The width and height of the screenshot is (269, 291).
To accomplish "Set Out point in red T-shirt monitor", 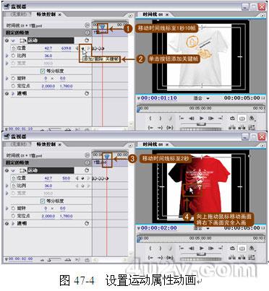I will pos(160,248).
